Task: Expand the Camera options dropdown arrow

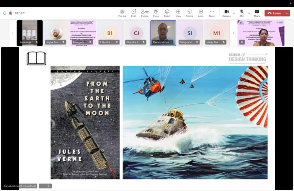Action: click(234, 13)
